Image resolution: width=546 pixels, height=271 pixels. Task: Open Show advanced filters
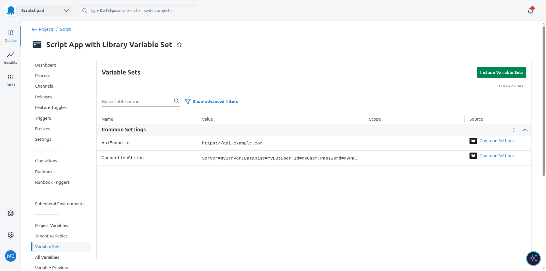click(215, 101)
